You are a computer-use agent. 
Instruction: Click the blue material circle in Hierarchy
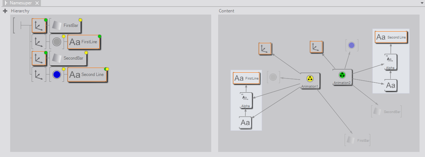click(56, 75)
